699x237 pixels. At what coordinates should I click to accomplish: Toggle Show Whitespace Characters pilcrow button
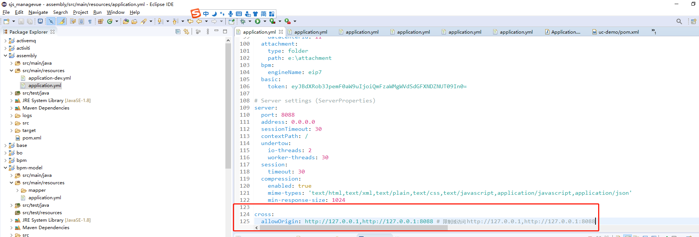90,21
